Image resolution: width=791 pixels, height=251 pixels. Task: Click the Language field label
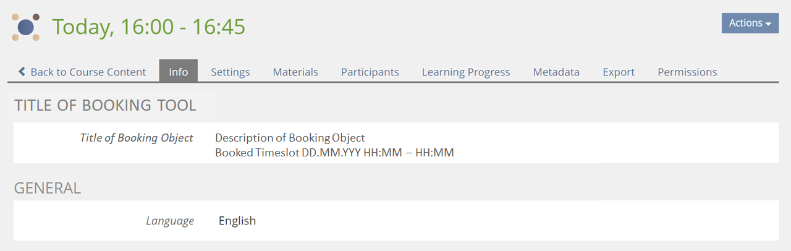pyautogui.click(x=169, y=221)
